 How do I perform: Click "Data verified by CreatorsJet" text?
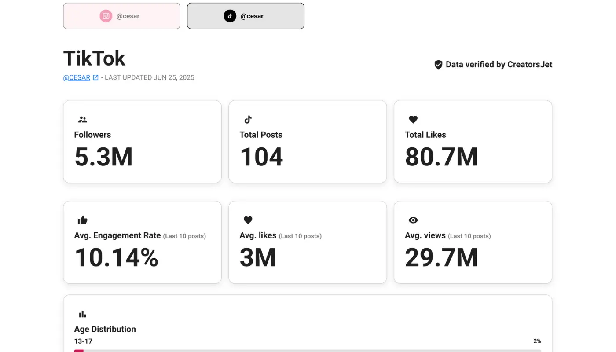click(499, 65)
